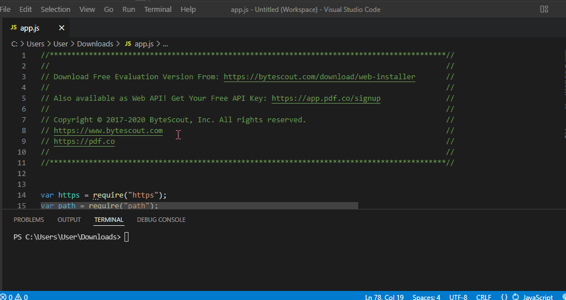Change the CRLF end-of-line sequence
The height and width of the screenshot is (300, 566).
pyautogui.click(x=484, y=298)
